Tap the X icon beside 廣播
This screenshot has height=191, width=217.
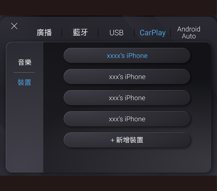pyautogui.click(x=14, y=26)
